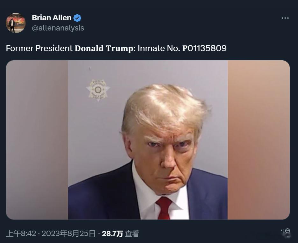Screen dimensions: 298x243
Task: Select the bold Donald Trump text
Action: 105,48
